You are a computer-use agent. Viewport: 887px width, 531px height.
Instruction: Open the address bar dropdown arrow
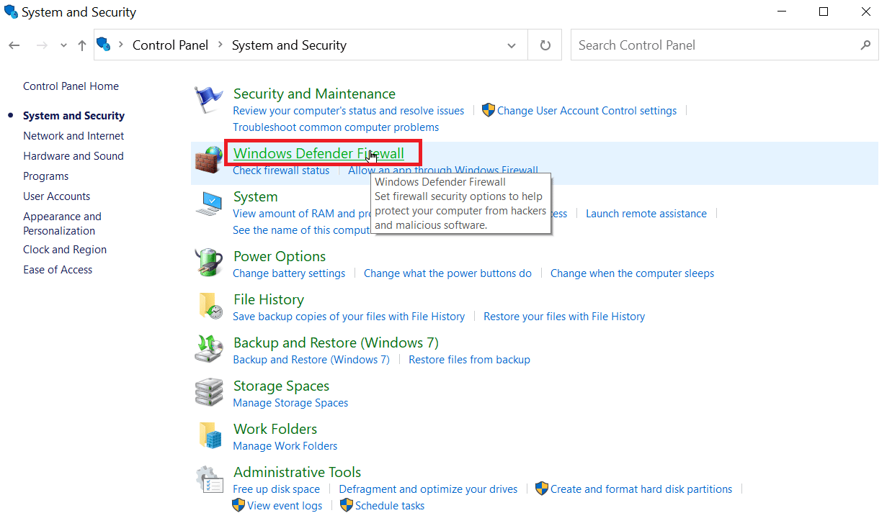(x=511, y=45)
